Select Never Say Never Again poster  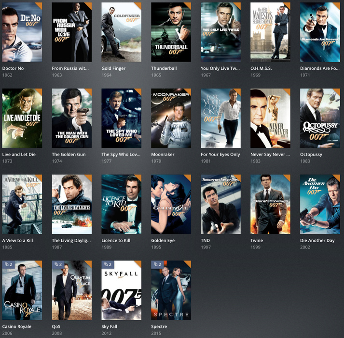tap(270, 118)
